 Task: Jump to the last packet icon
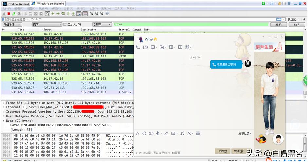[x=73, y=14]
